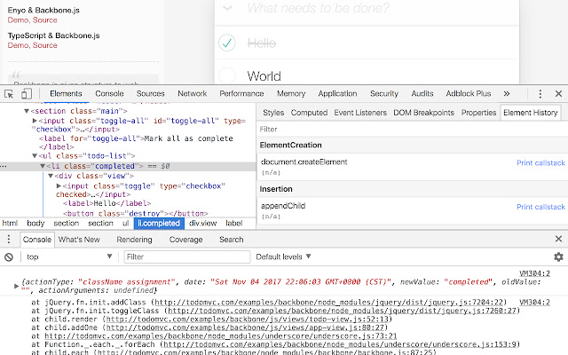Open the Coverage drawer tab
The width and height of the screenshot is (568, 355).
(185, 240)
